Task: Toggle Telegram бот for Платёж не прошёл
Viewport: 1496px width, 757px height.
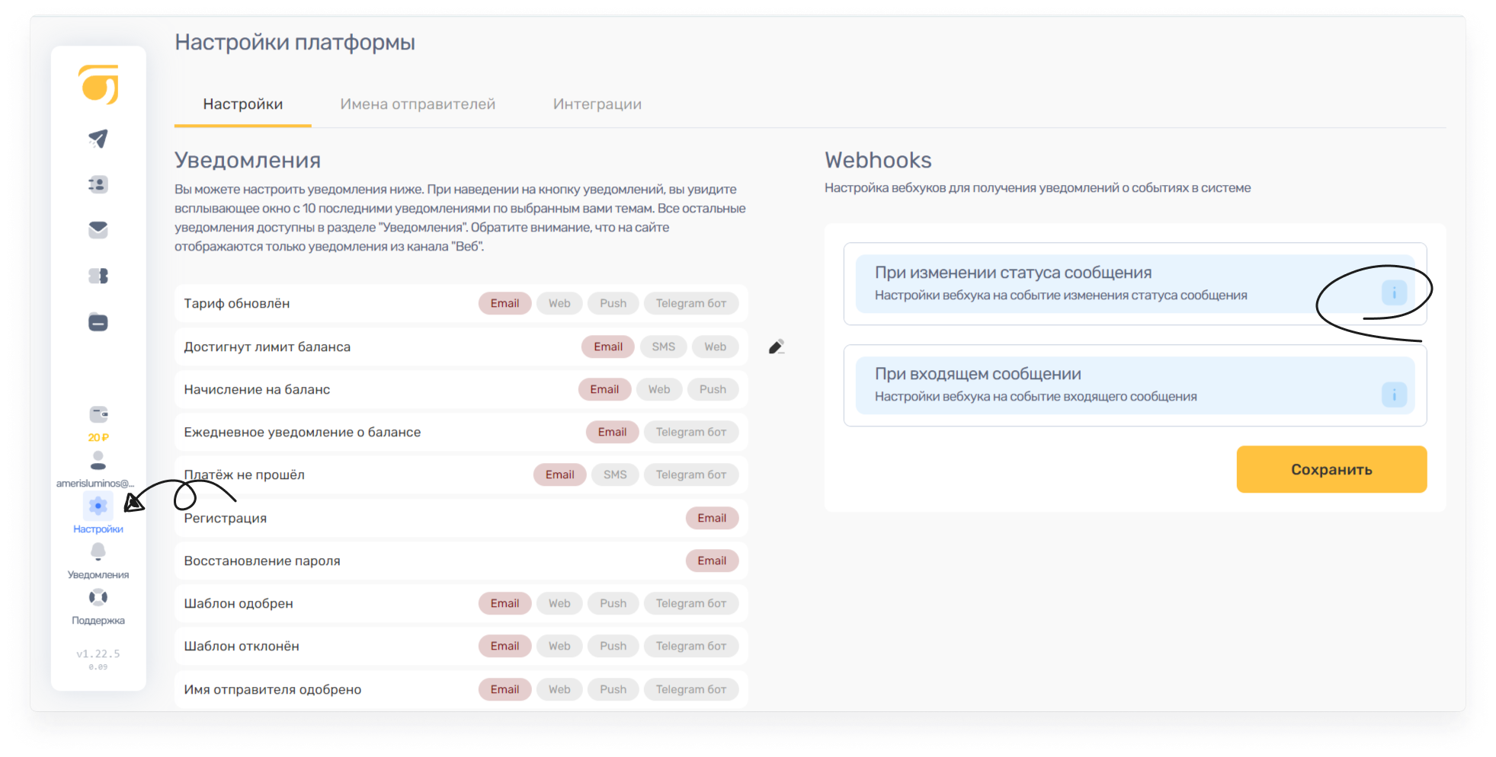Action: [691, 474]
